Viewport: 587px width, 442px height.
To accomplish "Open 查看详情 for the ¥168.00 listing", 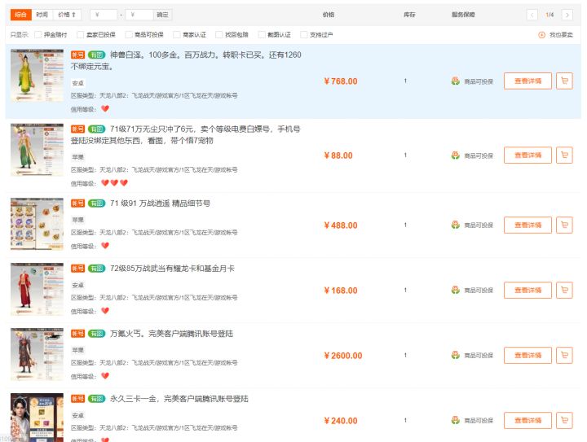I will (x=527, y=290).
